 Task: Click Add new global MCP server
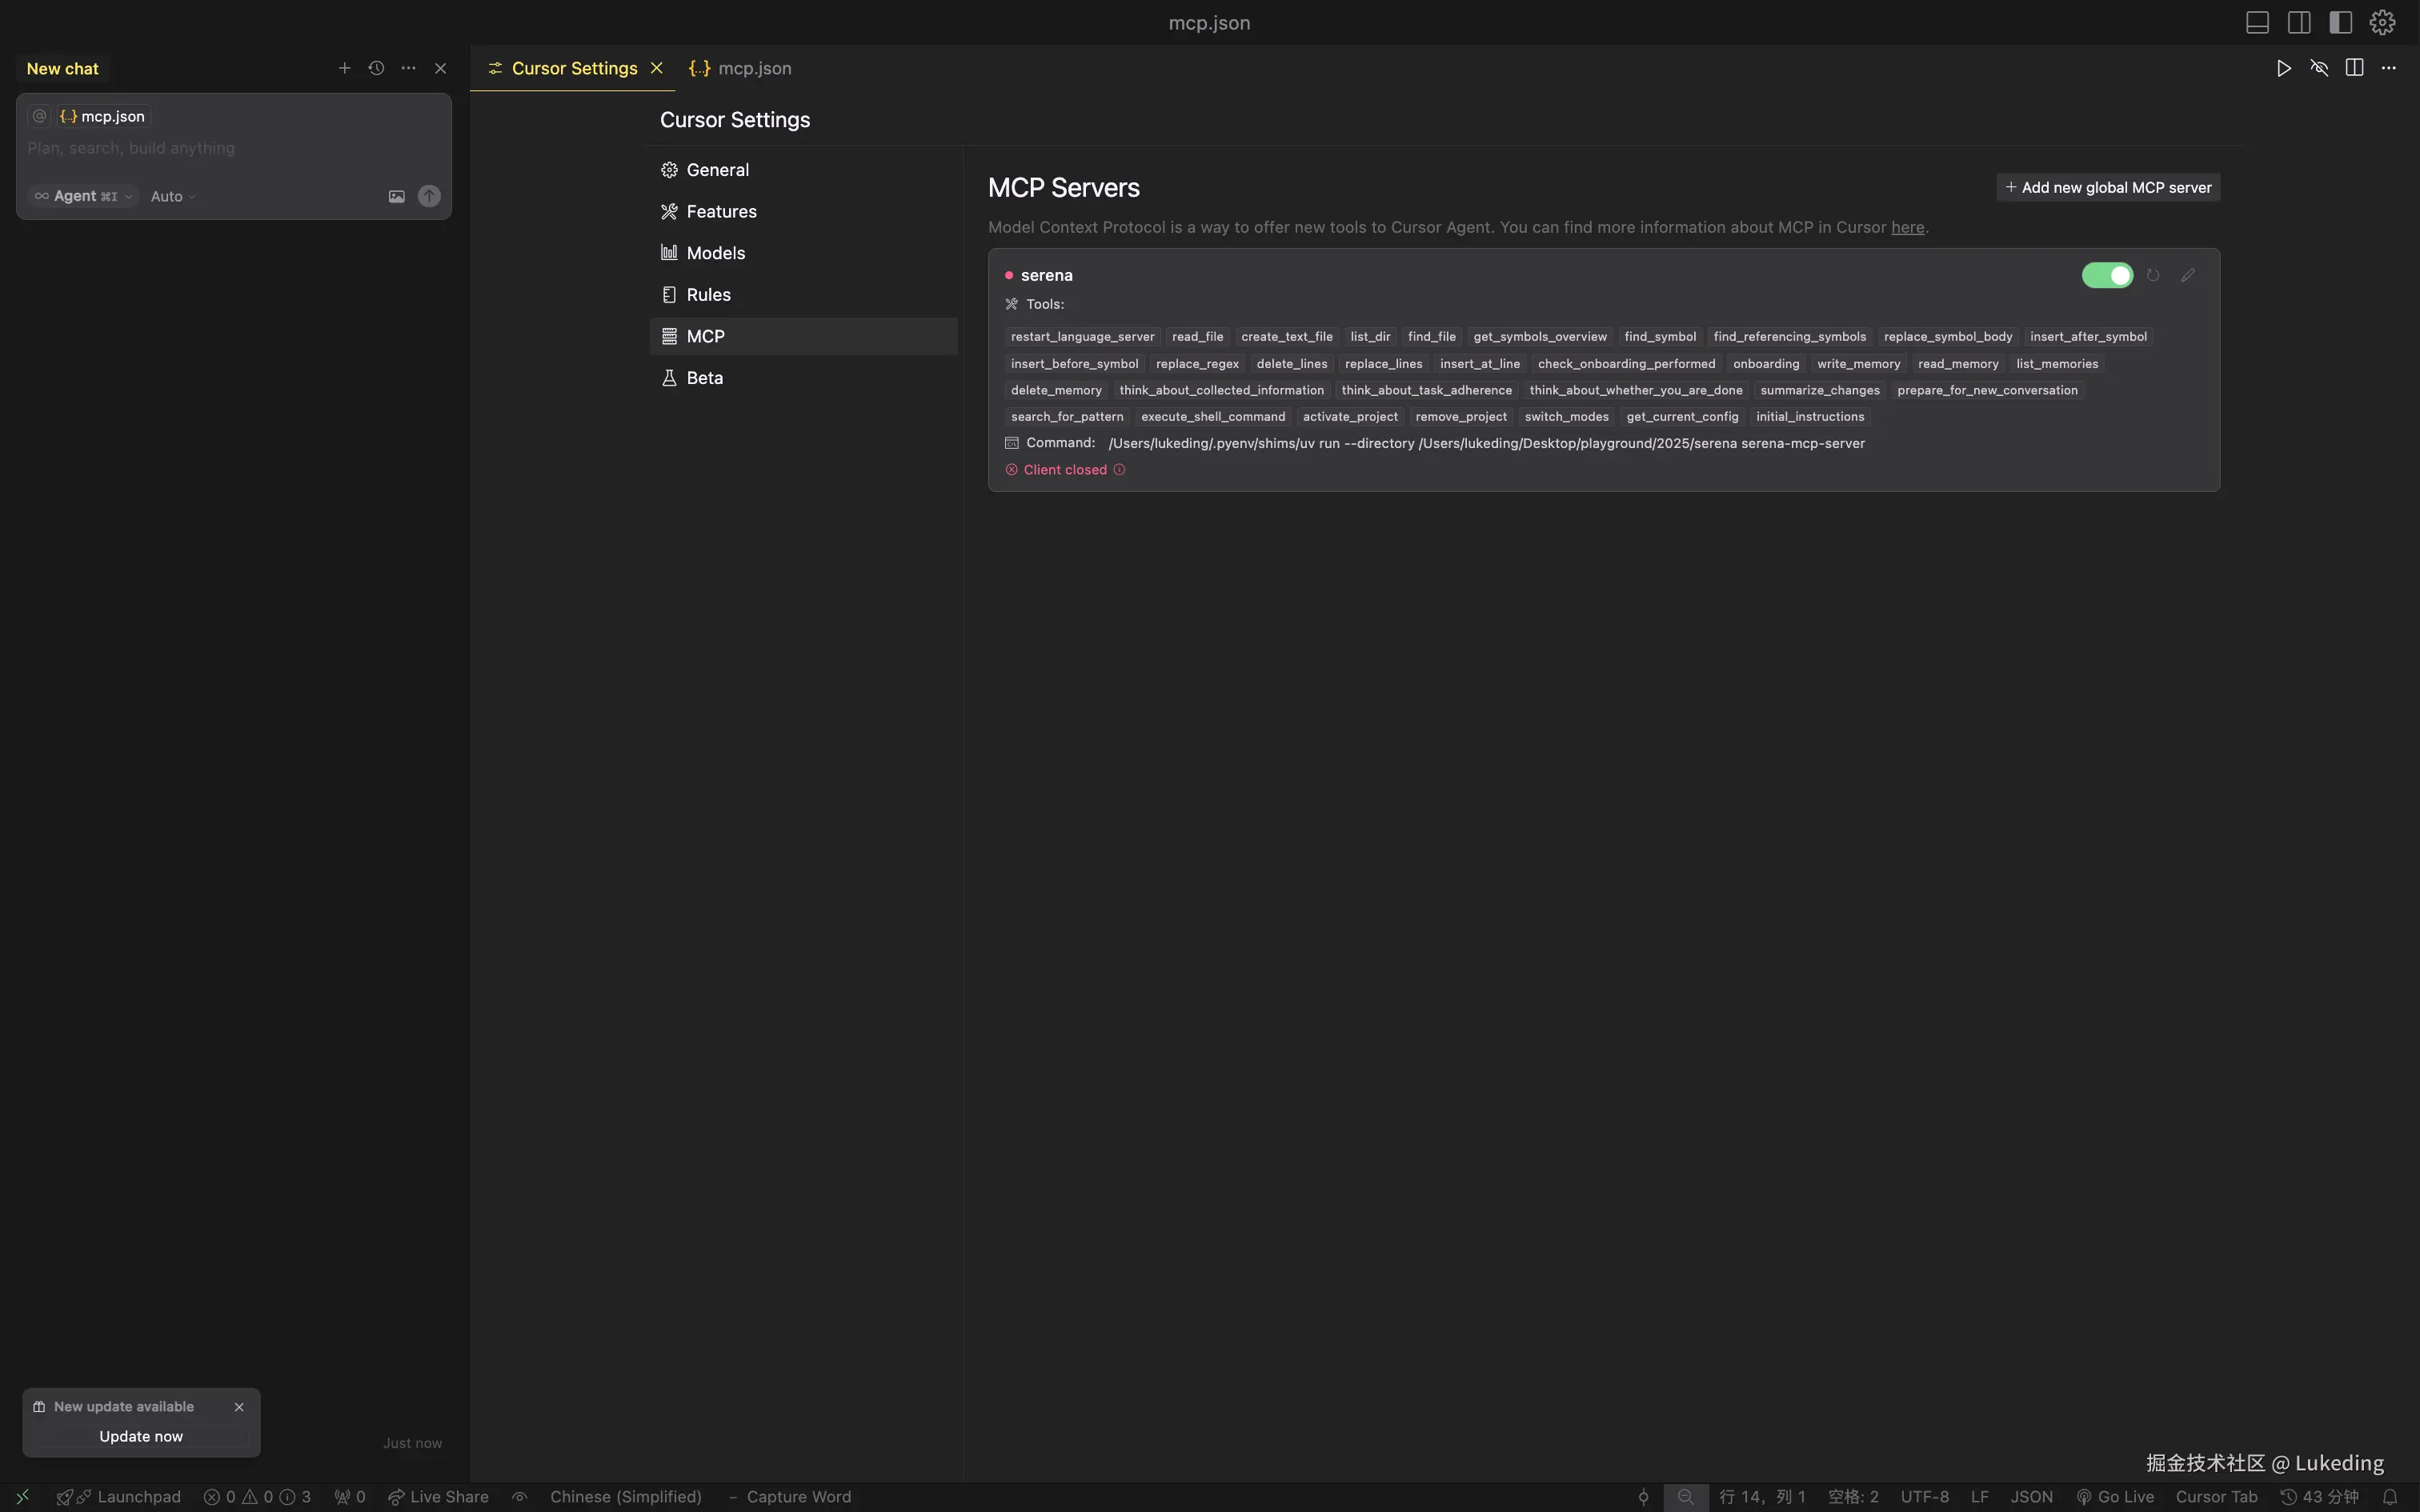point(2108,187)
